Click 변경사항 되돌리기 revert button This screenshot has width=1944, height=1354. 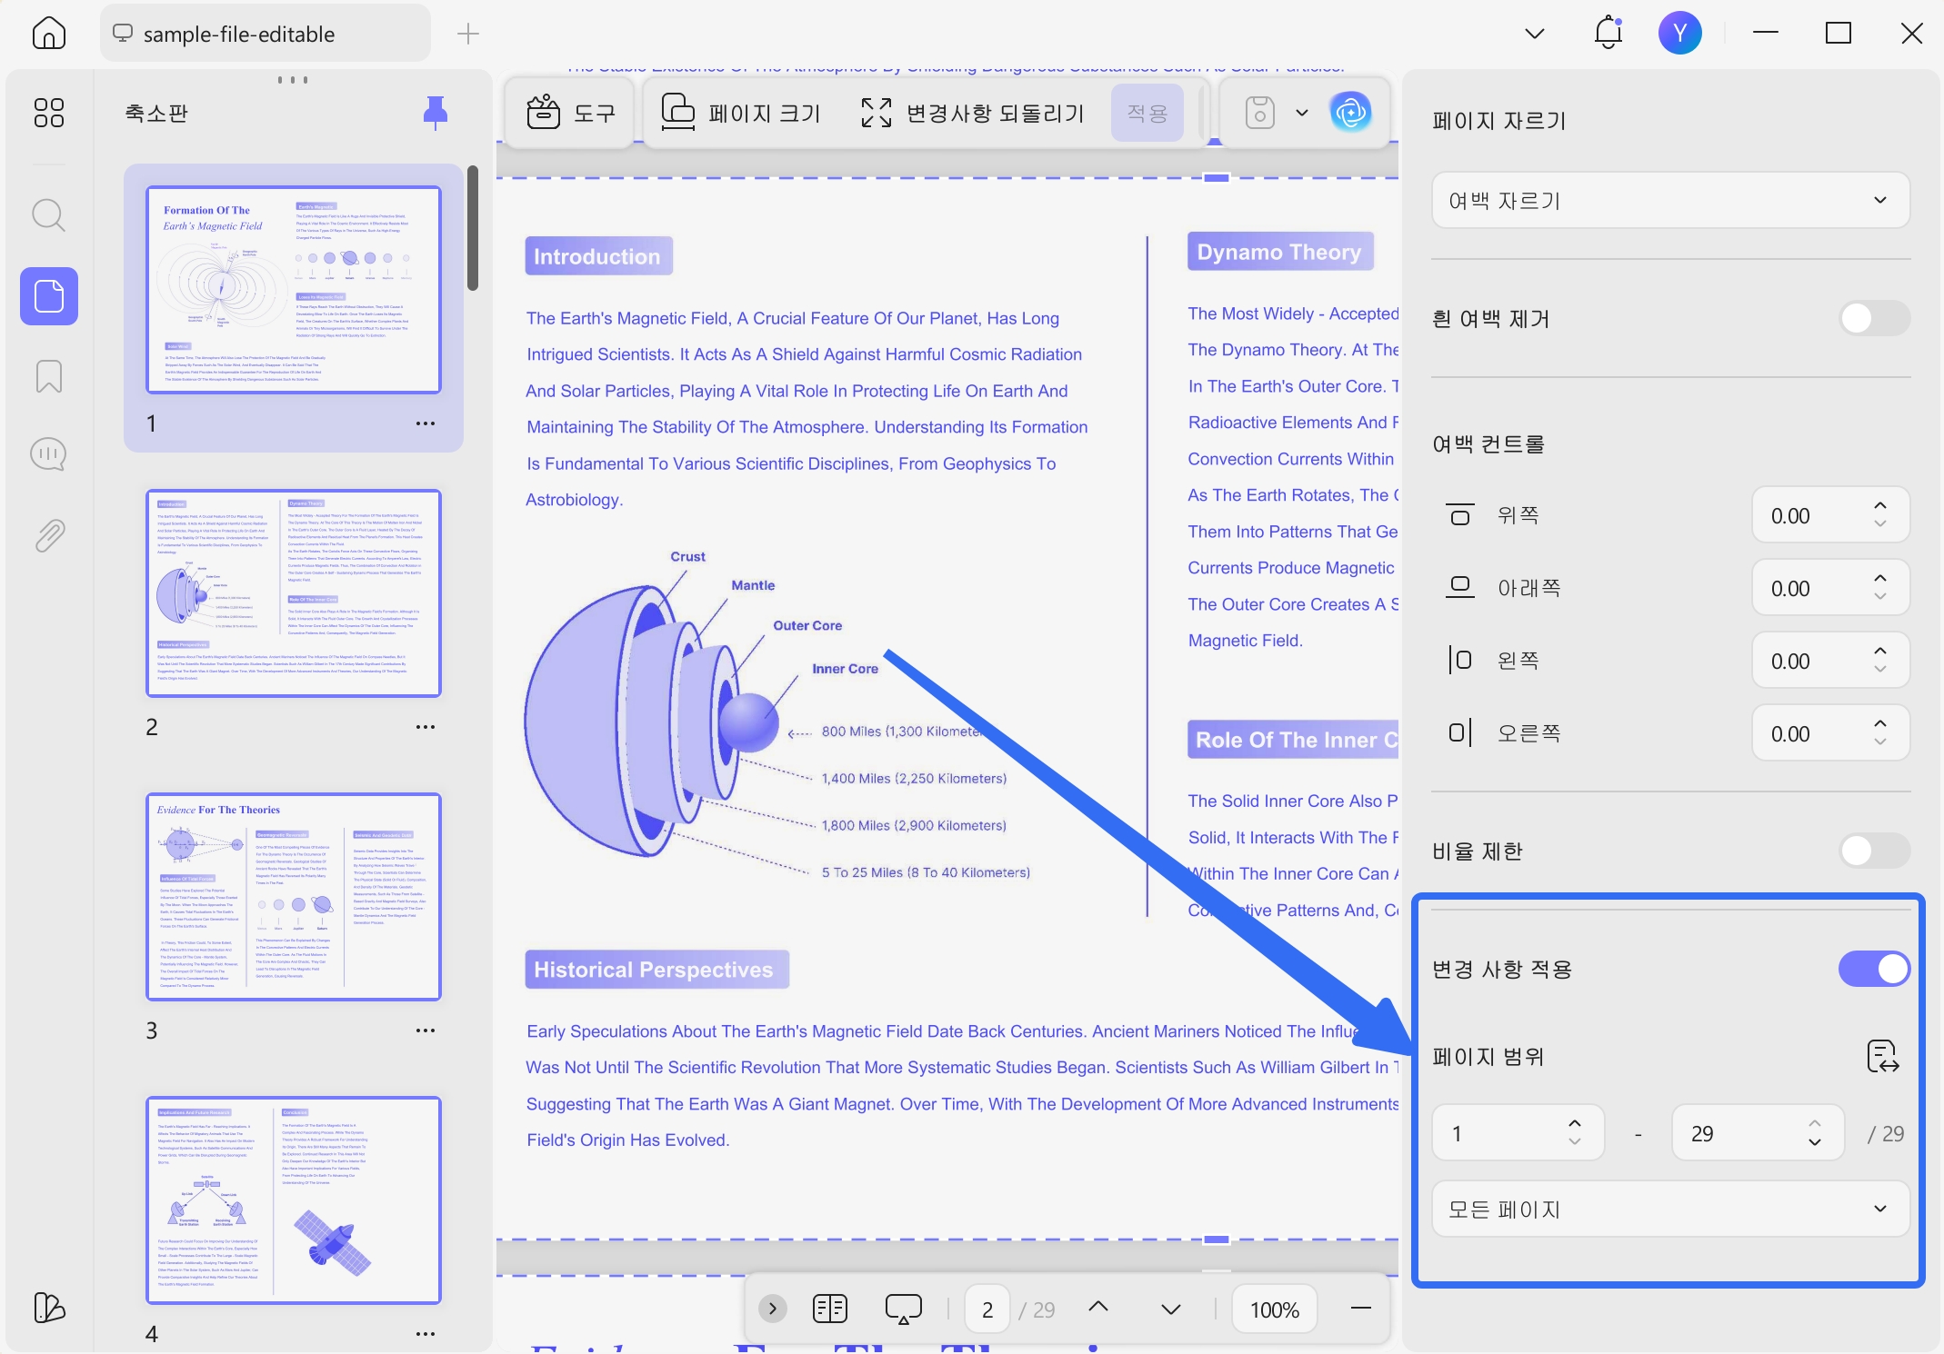(x=972, y=113)
